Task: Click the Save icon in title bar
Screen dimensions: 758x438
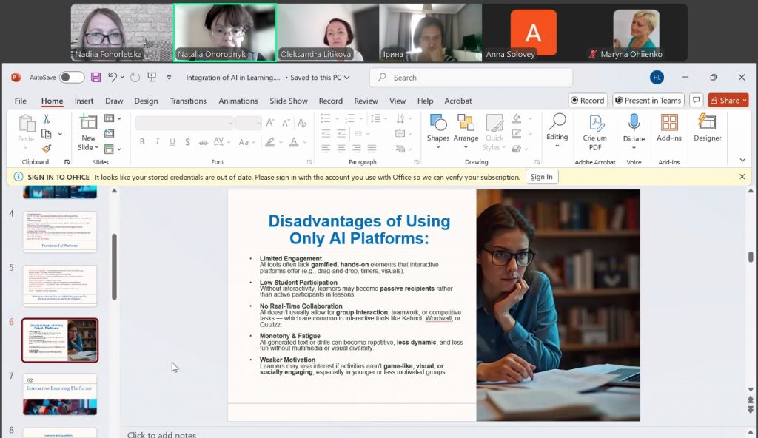Action: (95, 78)
